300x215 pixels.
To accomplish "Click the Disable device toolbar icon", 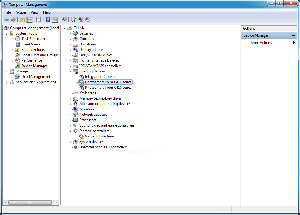I will (x=87, y=20).
